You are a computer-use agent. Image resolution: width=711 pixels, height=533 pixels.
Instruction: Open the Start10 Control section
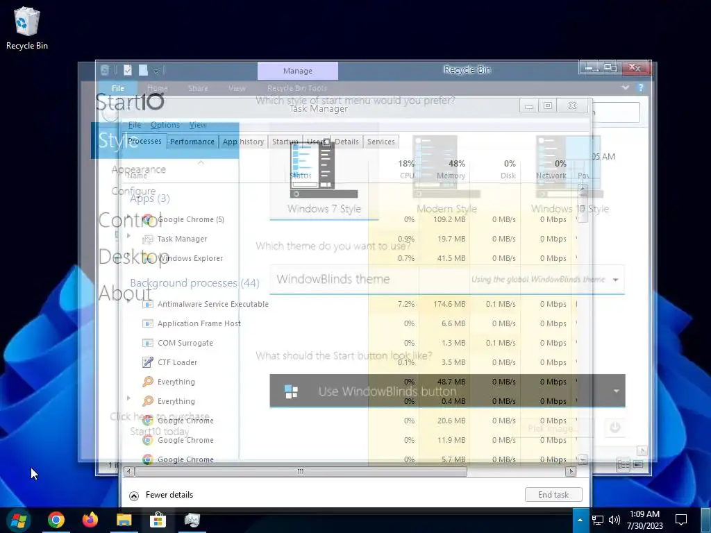(130, 220)
